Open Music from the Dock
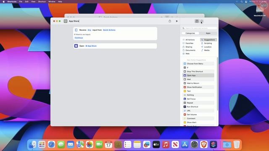The width and height of the screenshot is (269, 151). pos(166,145)
